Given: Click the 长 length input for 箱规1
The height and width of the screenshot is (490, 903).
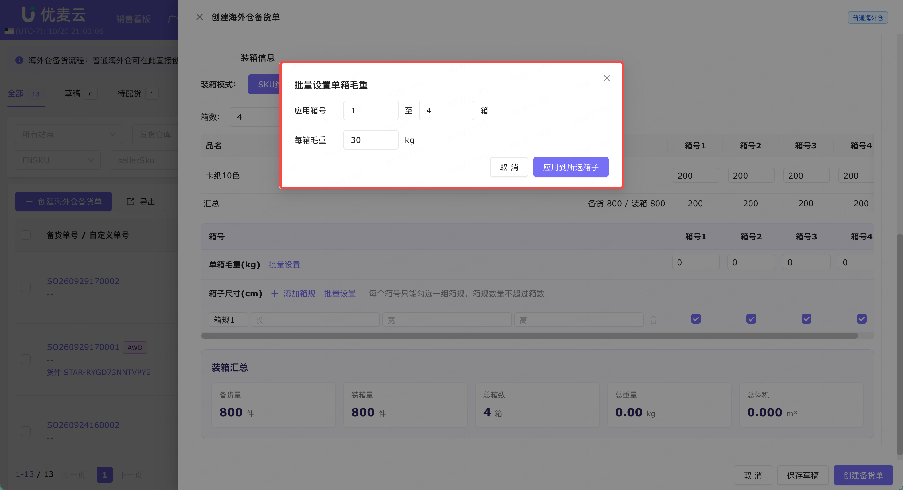Looking at the screenshot, I should [315, 320].
